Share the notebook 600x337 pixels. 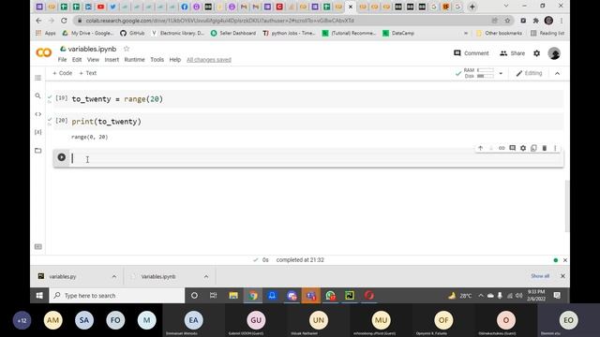(513, 53)
